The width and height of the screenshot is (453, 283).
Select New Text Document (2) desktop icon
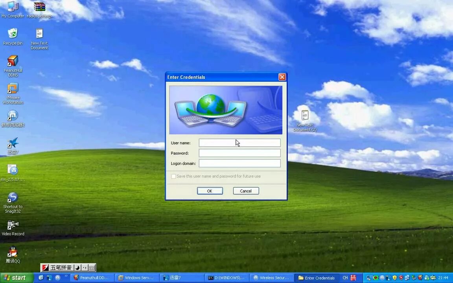click(305, 121)
